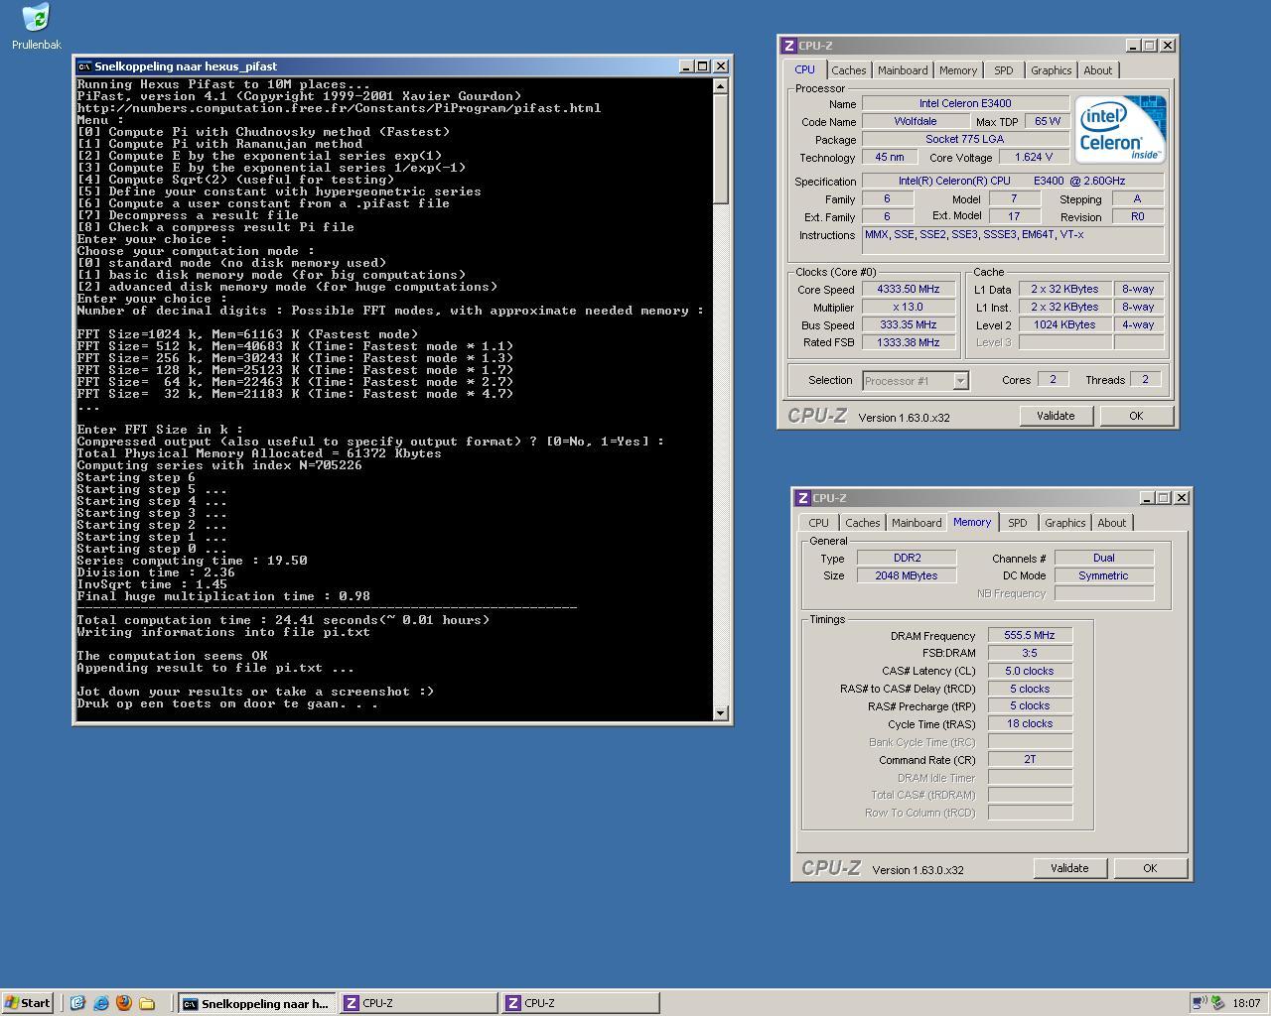Open About tab in lower CPU-Z window
The height and width of the screenshot is (1016, 1271).
pos(1111,523)
